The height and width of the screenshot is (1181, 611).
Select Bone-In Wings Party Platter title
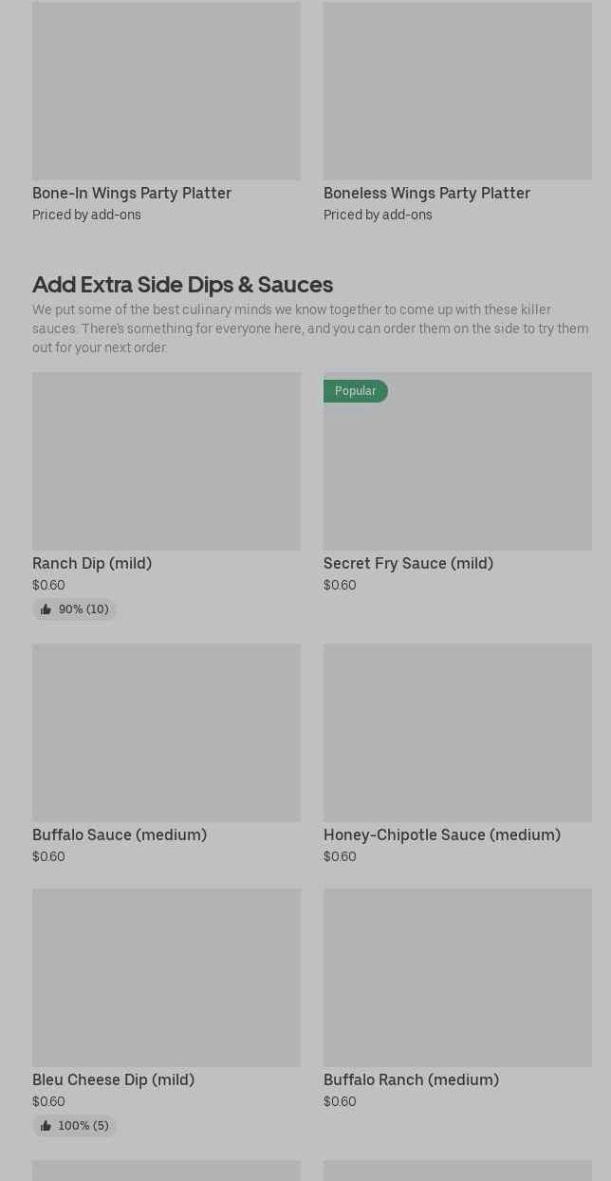pos(132,193)
